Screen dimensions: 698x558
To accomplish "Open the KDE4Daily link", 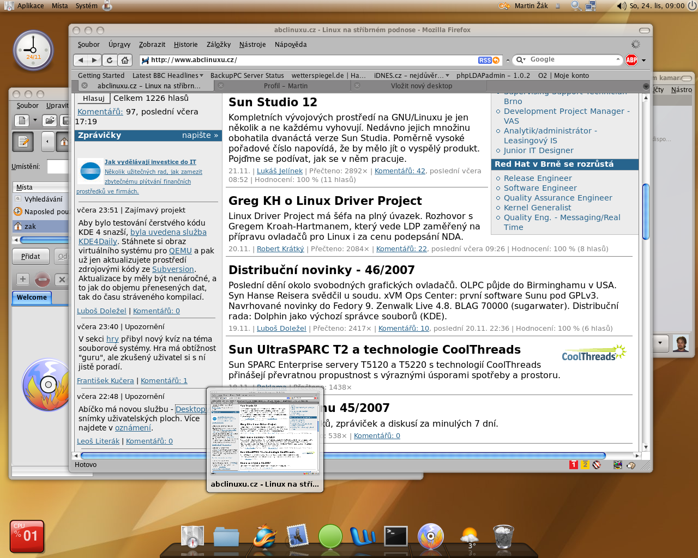I will pyautogui.click(x=98, y=241).
